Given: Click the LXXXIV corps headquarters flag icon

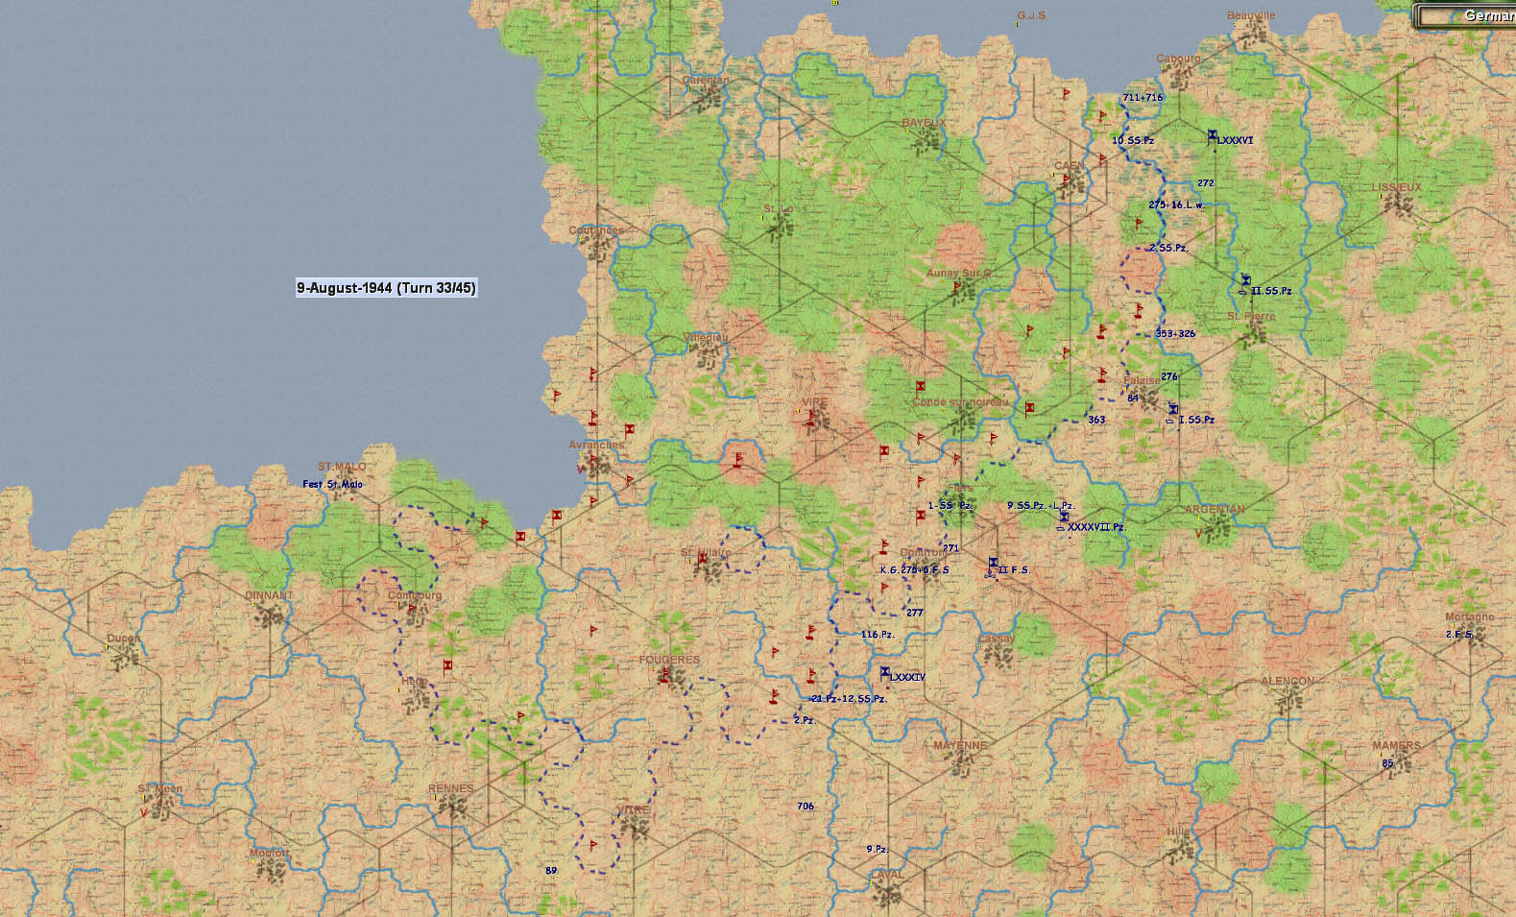Looking at the screenshot, I should [x=885, y=672].
